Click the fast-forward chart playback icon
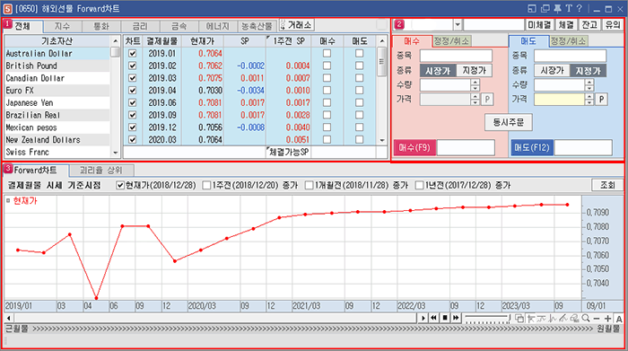The width and height of the screenshot is (628, 351). click(456, 318)
